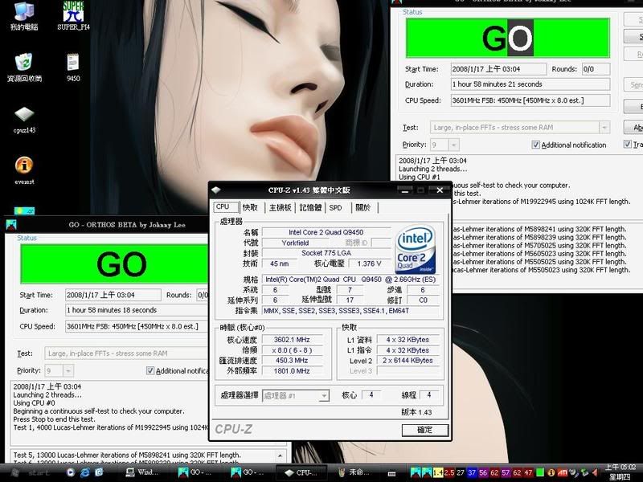Toggle Additional notification in right ORTHOS window

point(535,145)
